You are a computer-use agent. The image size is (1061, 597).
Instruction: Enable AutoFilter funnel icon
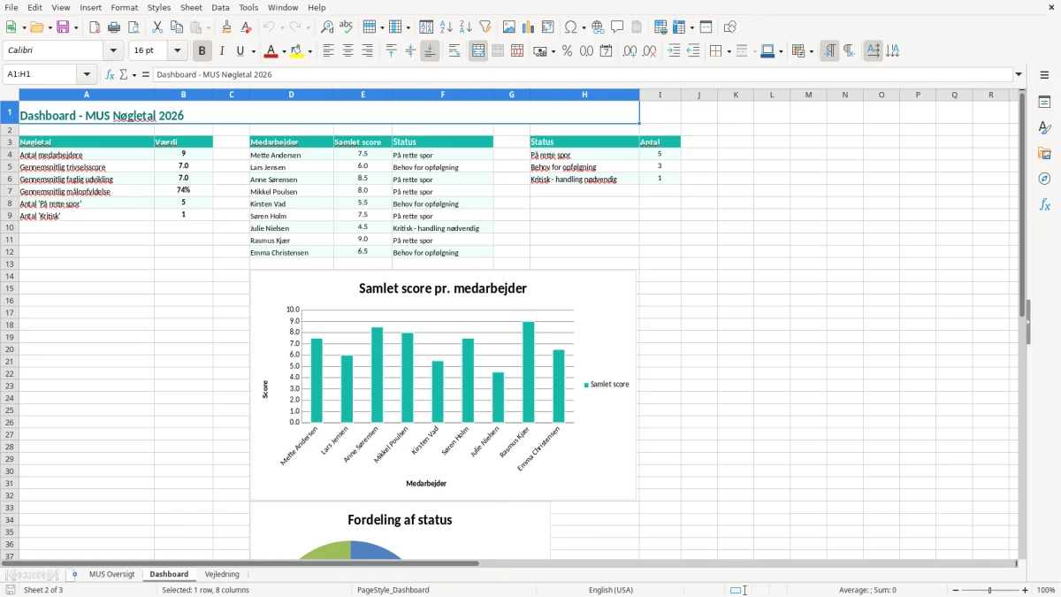click(x=485, y=27)
